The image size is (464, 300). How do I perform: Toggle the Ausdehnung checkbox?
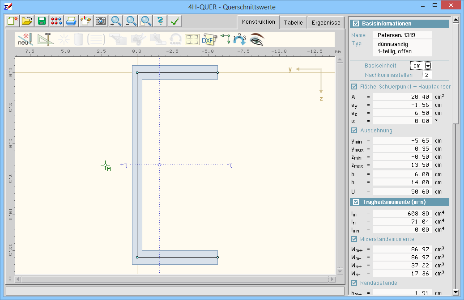[354, 131]
